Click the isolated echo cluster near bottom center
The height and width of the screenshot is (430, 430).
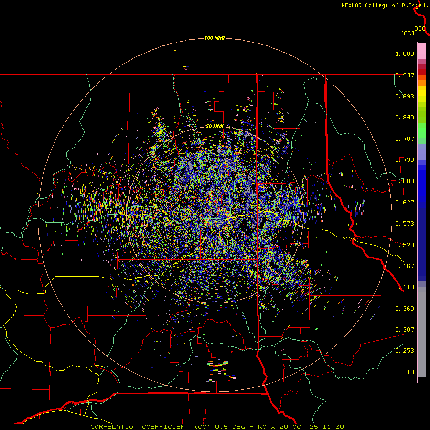[221, 370]
